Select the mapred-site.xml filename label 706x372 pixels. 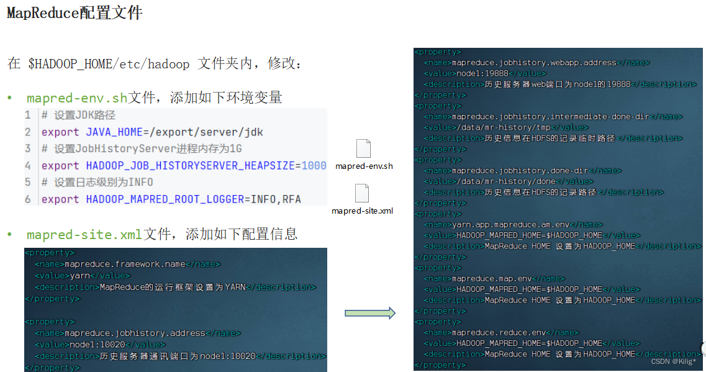(x=363, y=211)
